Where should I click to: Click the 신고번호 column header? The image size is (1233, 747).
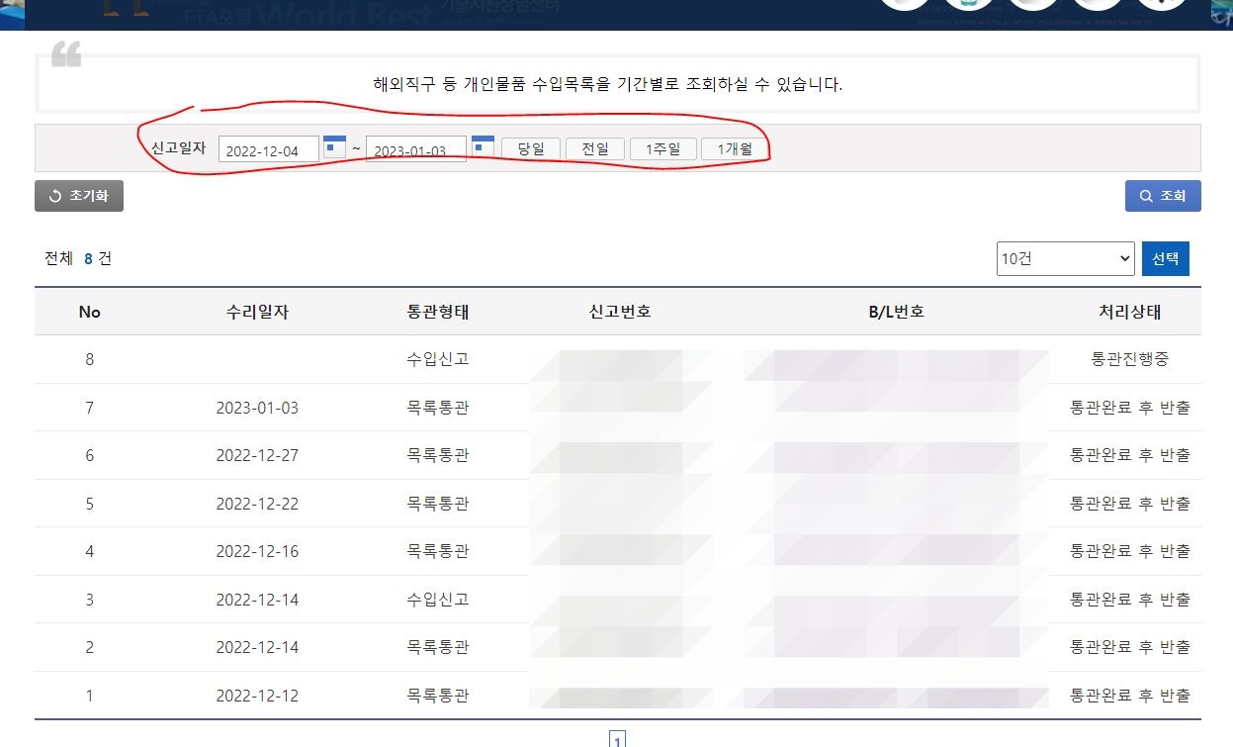coord(620,312)
